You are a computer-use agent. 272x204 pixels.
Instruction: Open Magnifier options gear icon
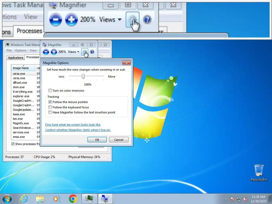coord(85,52)
